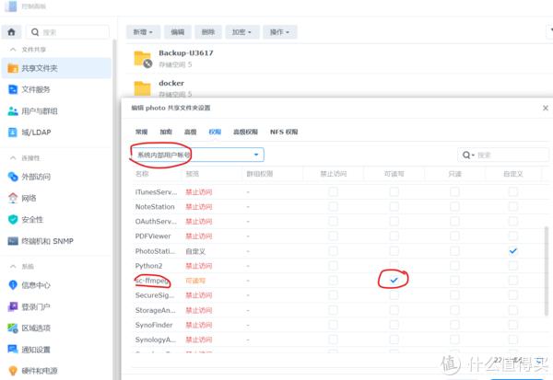Open 外部访问 external access icon
Screen dimensions: 553x380
[x=13, y=177]
